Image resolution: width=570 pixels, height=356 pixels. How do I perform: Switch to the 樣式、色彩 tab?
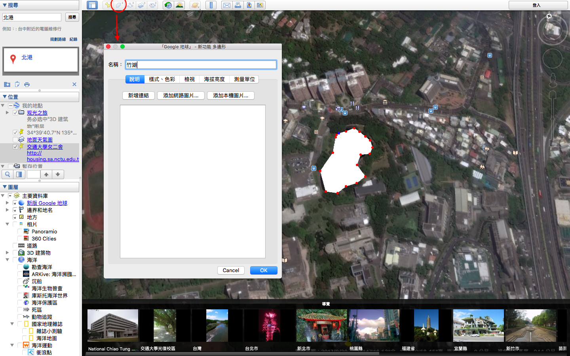click(x=162, y=79)
